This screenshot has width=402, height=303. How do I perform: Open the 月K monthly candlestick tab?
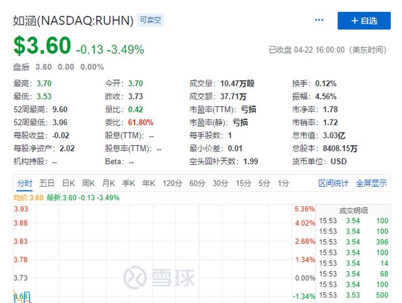109,183
